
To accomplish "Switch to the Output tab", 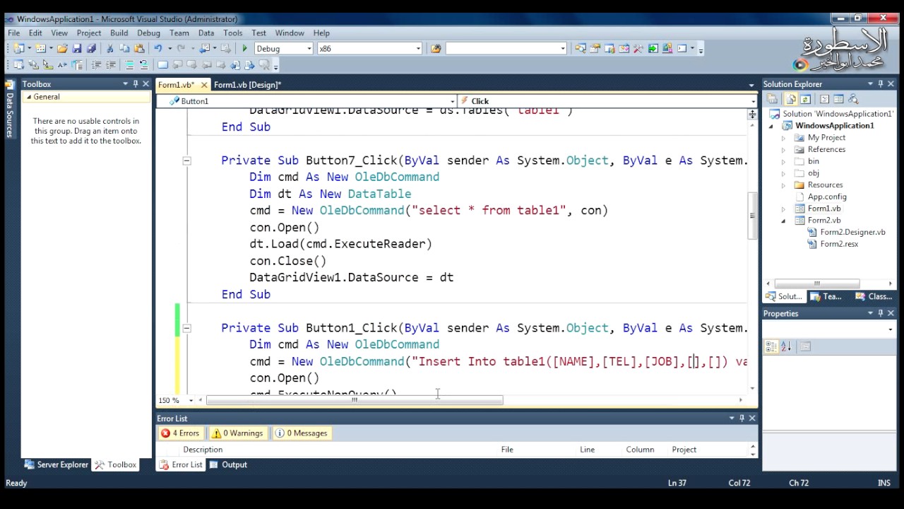I will click(228, 464).
